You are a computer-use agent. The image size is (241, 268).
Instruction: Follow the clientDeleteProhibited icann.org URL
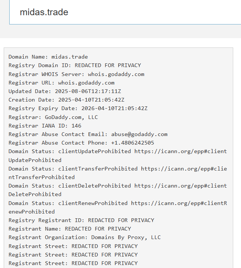tap(180, 186)
